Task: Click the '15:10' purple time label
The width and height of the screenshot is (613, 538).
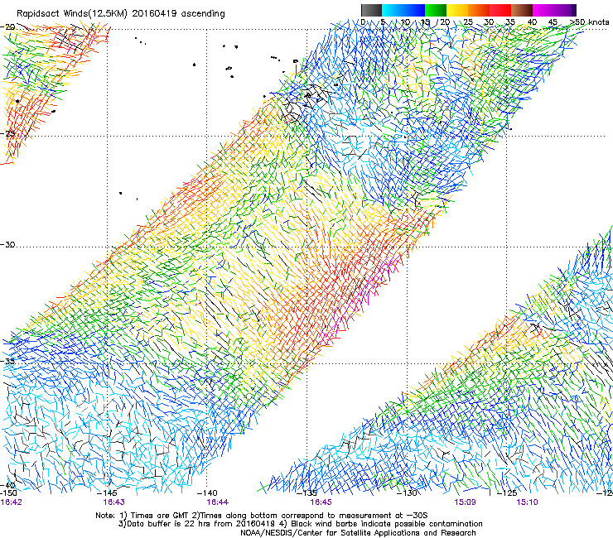Action: click(x=527, y=502)
